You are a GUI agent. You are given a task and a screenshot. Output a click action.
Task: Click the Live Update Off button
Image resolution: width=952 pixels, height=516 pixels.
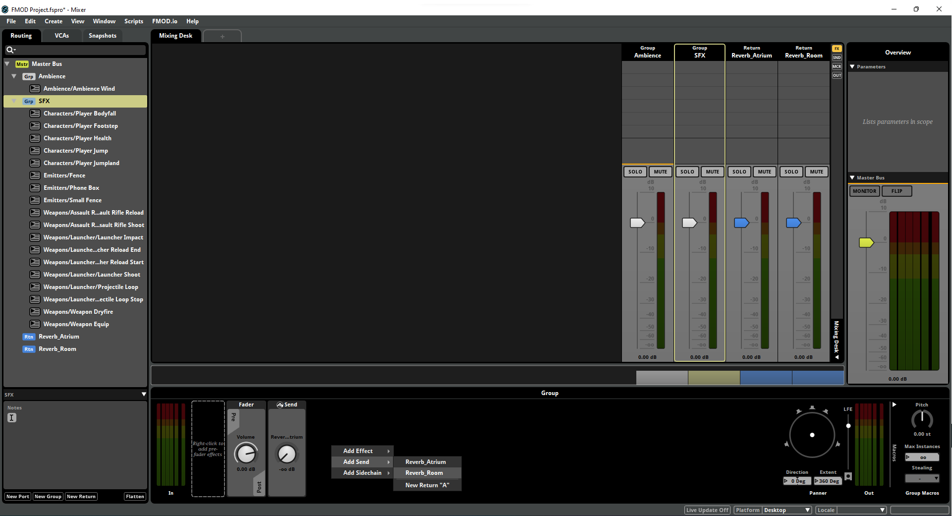[x=708, y=510]
